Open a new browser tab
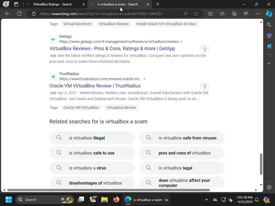275x206 pixels. (x=158, y=4)
